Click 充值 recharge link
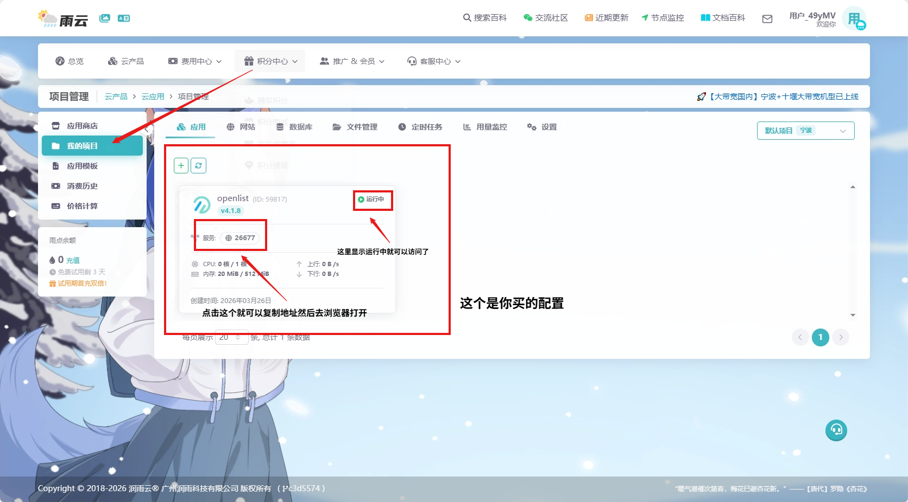 click(x=73, y=261)
